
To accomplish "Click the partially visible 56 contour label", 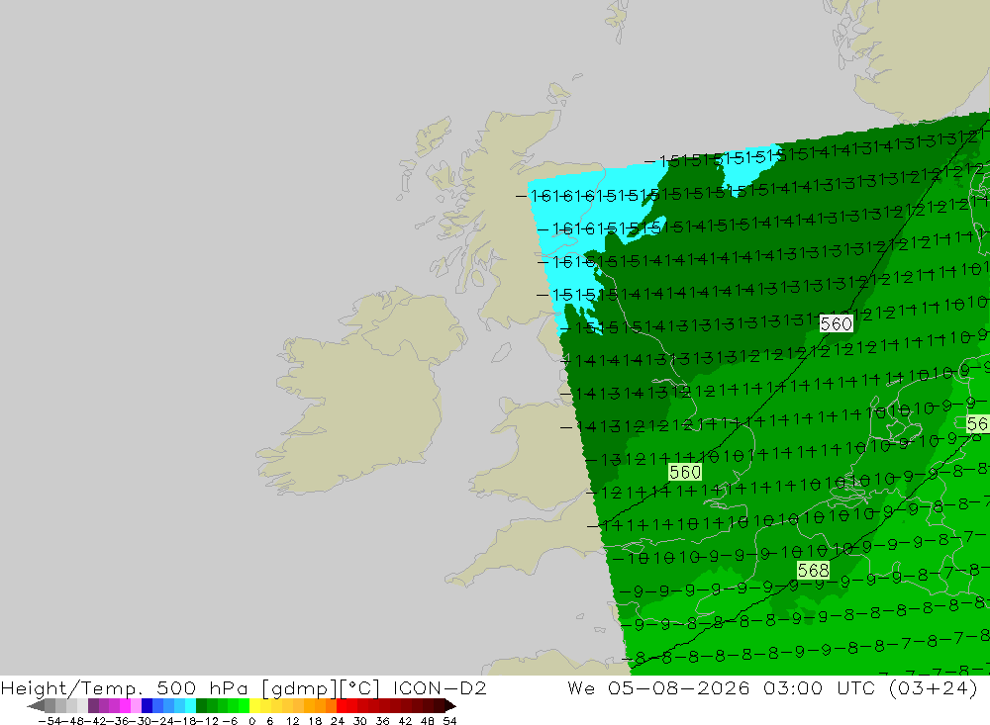I will pyautogui.click(x=978, y=423).
